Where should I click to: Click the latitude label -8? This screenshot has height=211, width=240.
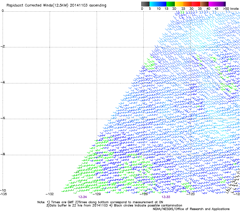pos(3,154)
